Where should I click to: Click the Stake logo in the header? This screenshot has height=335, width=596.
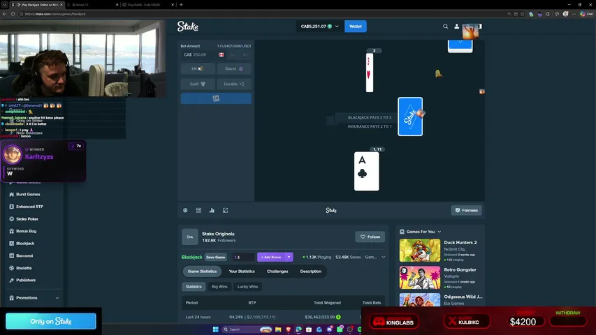(x=188, y=27)
